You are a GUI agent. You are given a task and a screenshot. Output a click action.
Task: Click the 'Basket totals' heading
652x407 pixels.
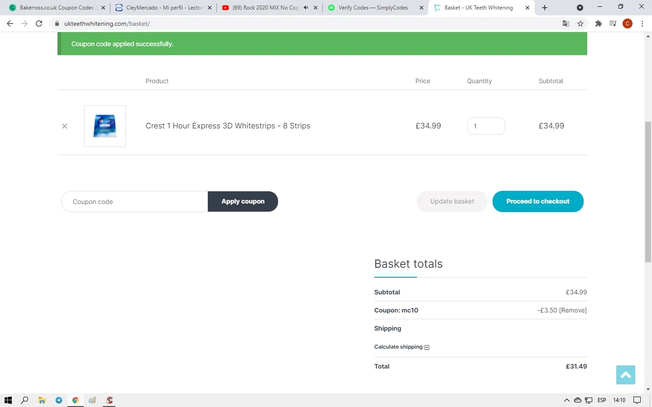click(408, 264)
